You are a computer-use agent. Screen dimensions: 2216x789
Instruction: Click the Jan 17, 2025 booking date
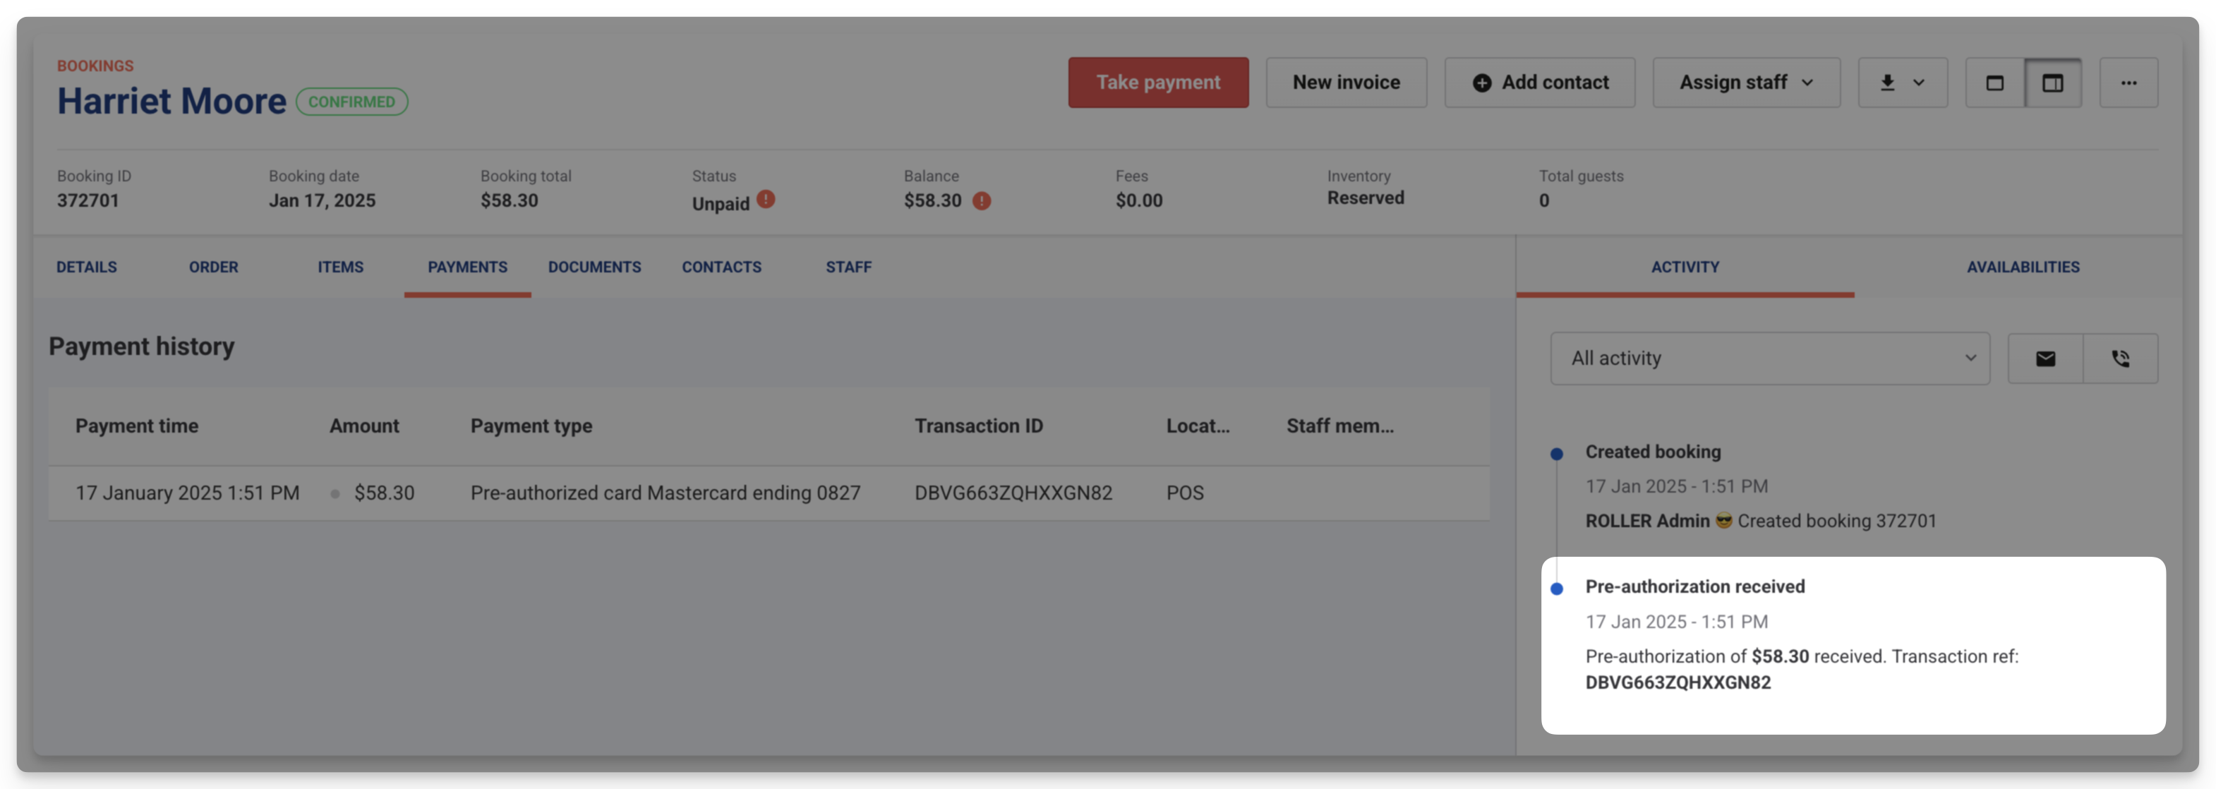322,200
